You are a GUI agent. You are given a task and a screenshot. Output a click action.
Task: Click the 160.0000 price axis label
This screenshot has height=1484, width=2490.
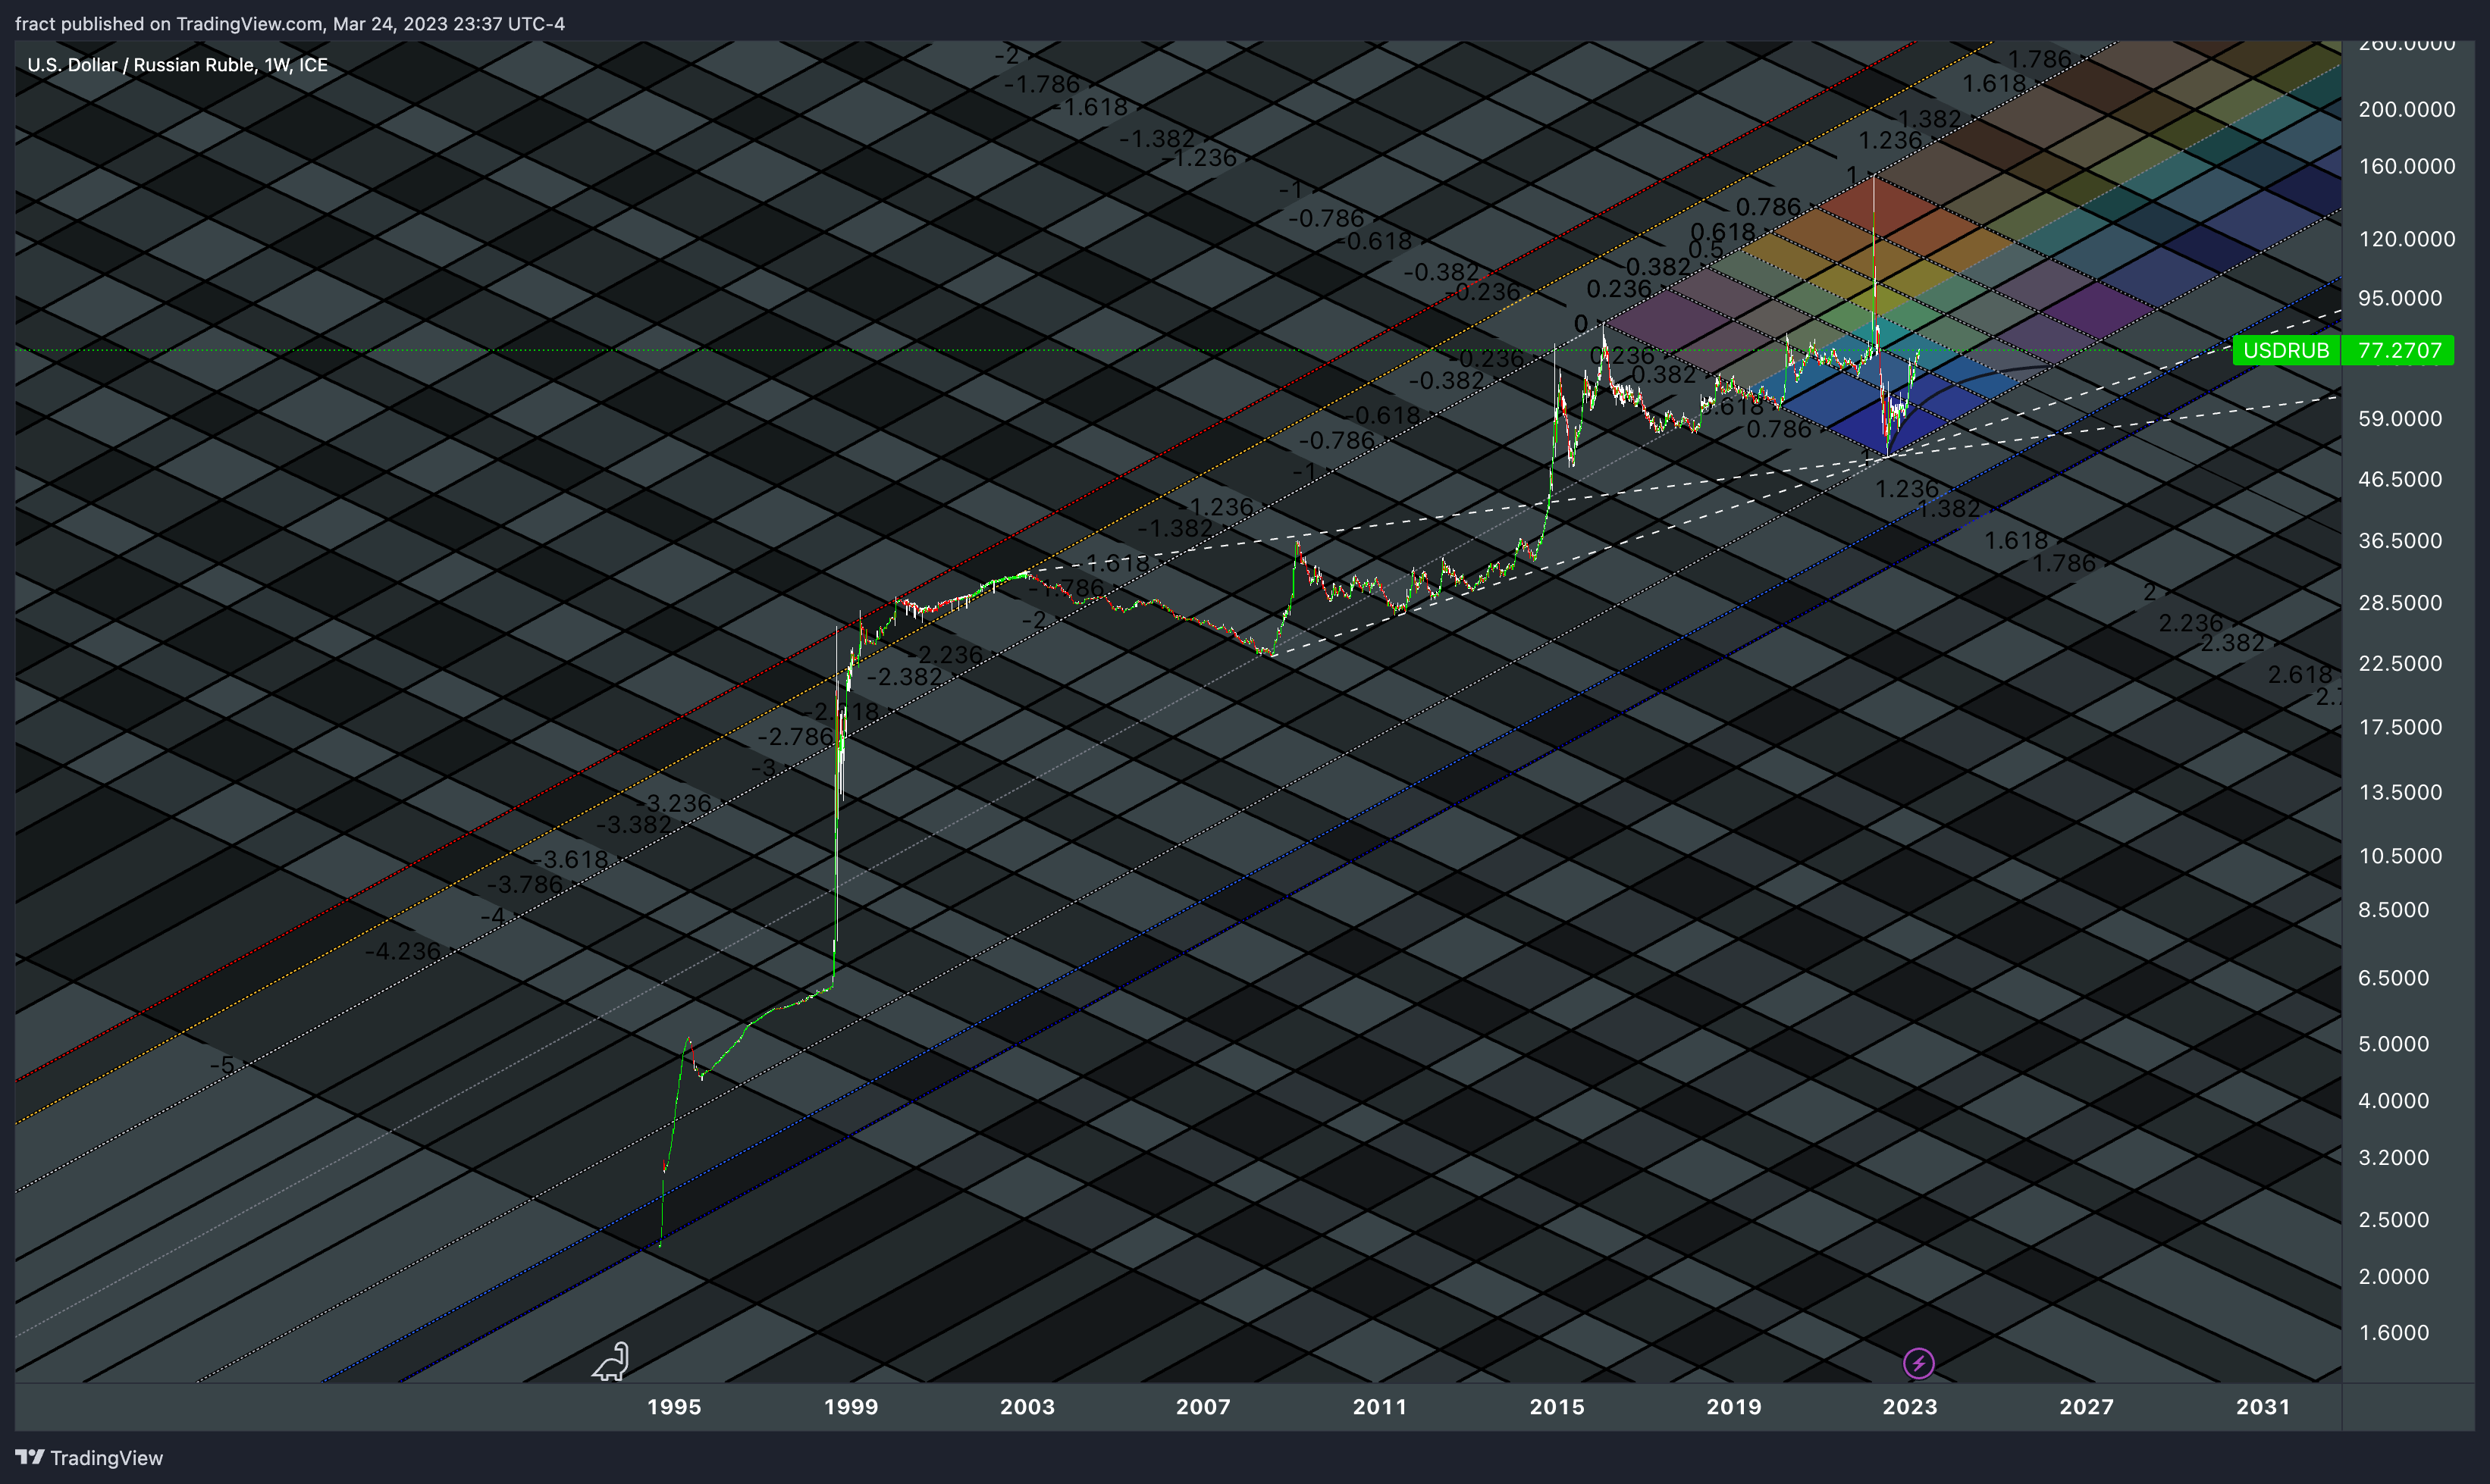[x=2407, y=166]
